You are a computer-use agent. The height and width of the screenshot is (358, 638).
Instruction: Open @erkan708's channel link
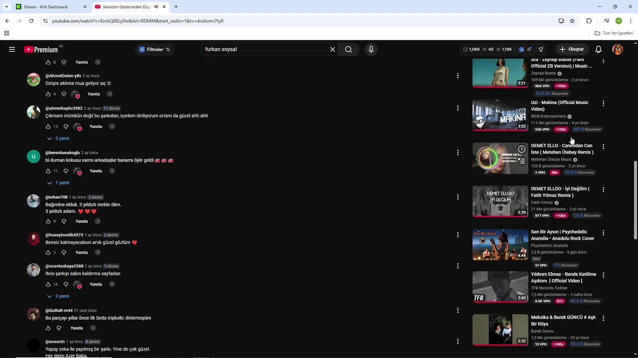[x=56, y=197]
